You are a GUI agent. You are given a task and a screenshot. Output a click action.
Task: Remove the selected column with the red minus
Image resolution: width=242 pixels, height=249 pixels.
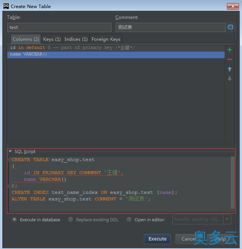point(230,59)
